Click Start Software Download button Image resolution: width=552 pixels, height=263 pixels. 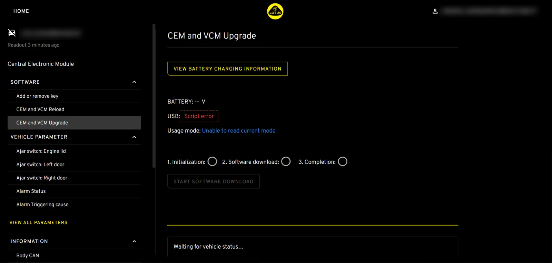[x=213, y=181]
